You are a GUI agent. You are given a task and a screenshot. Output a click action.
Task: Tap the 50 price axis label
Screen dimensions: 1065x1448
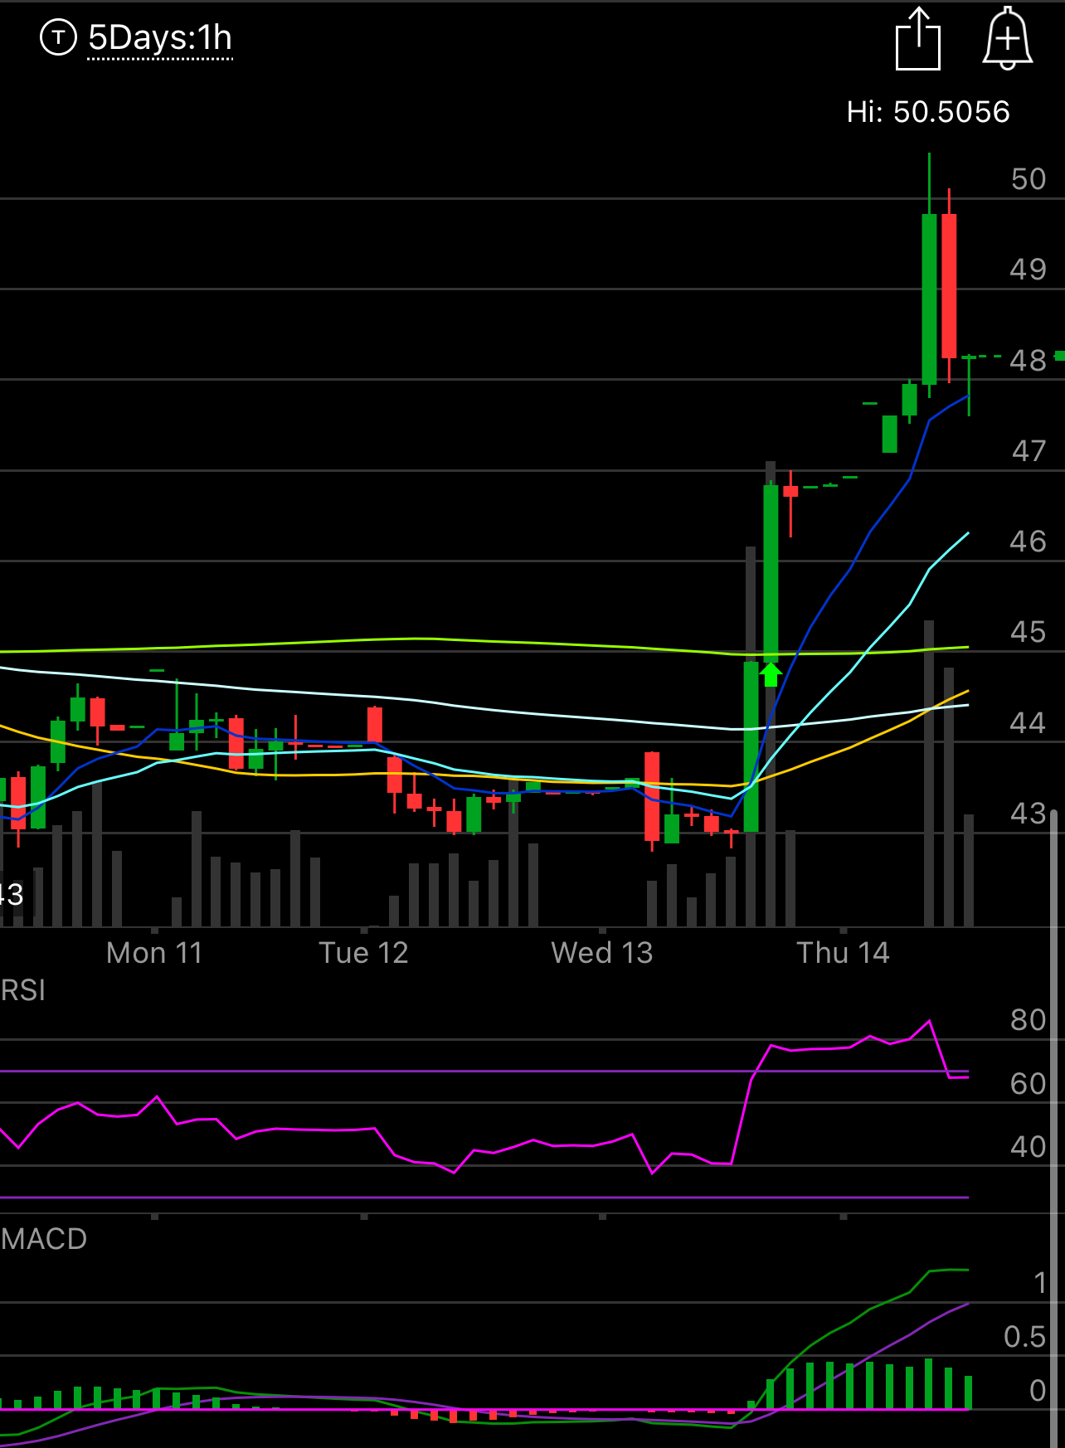1029,179
